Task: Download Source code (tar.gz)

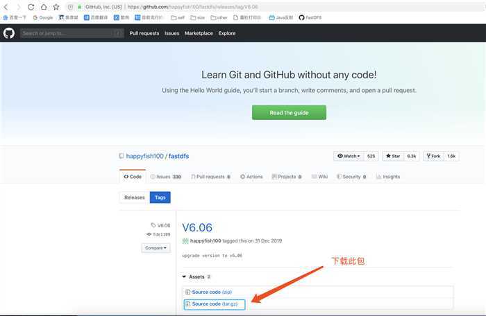Action: click(x=215, y=304)
